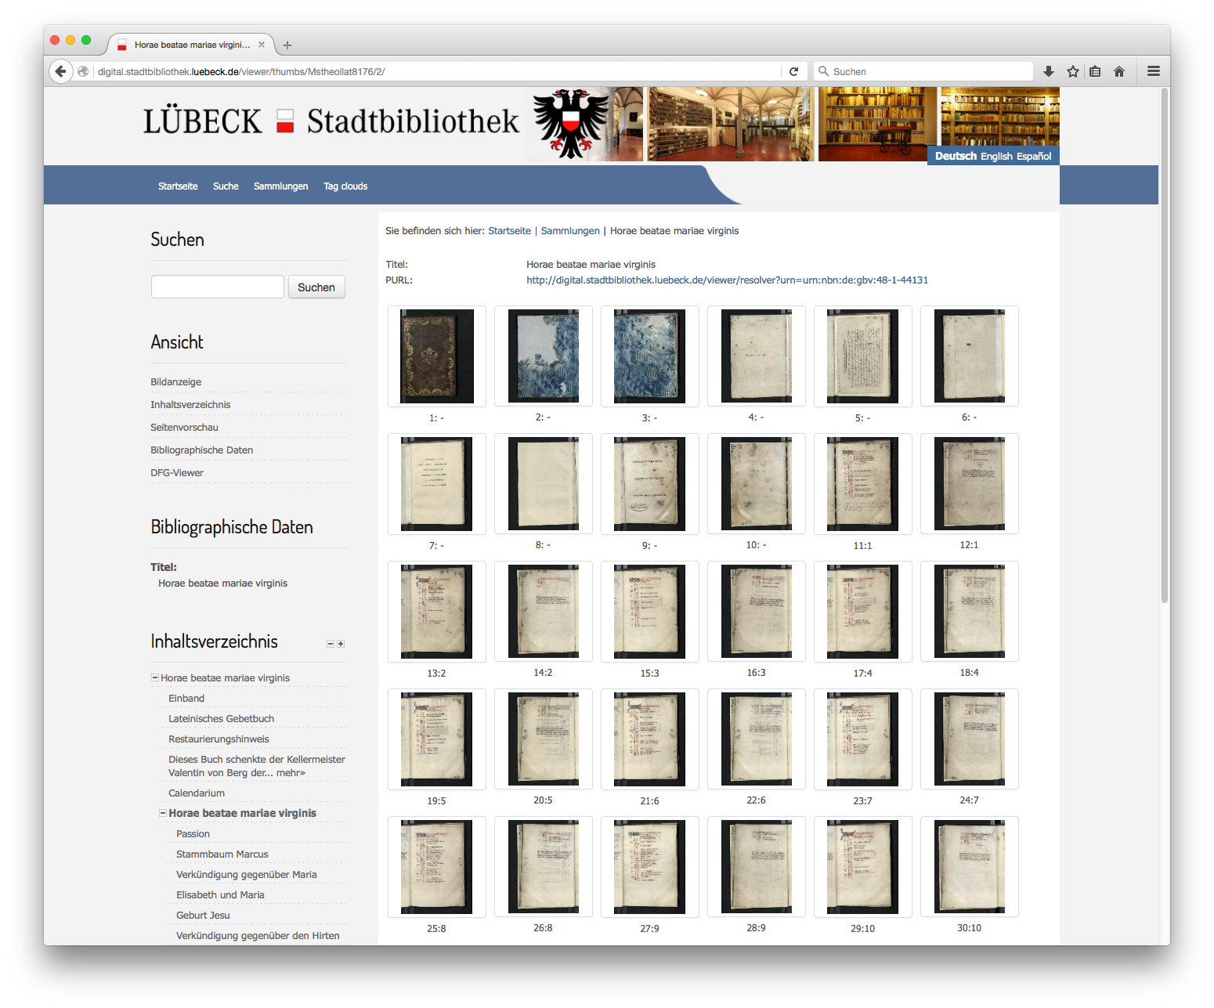Select Elisabeth und Maria entry
This screenshot has height=1008, width=1214.
[220, 895]
